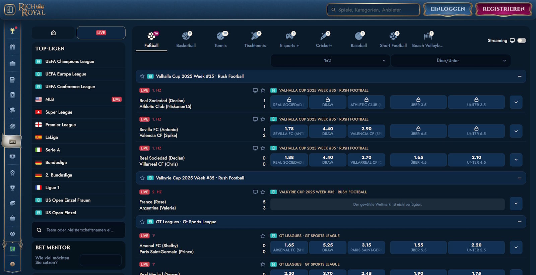
Task: Collapse the GT Leagues section
Action: [519, 222]
